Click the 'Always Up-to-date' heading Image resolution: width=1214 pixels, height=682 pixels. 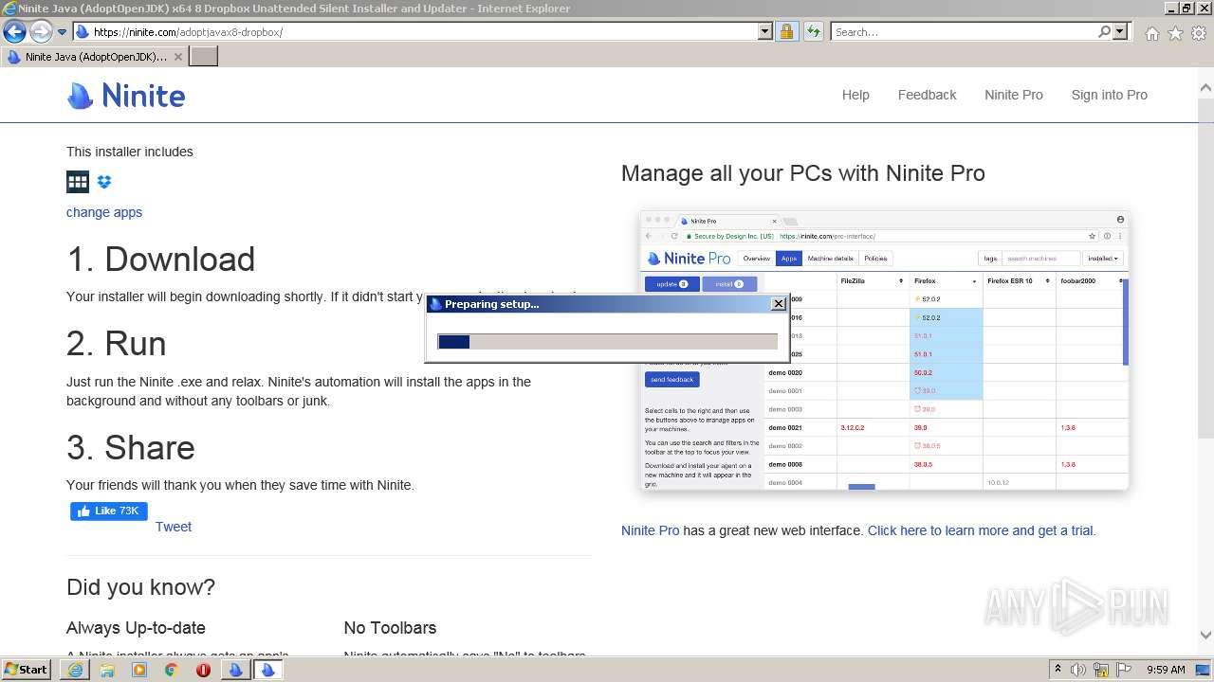(136, 628)
